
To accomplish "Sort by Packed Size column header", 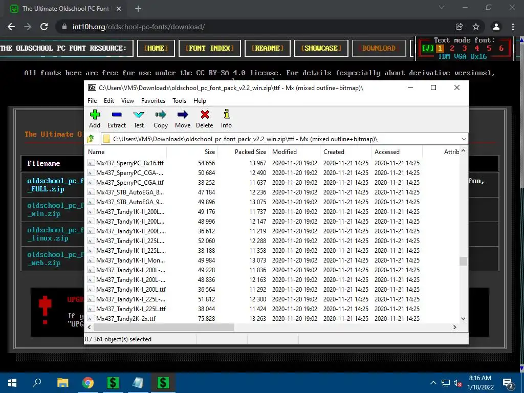I will point(243,151).
